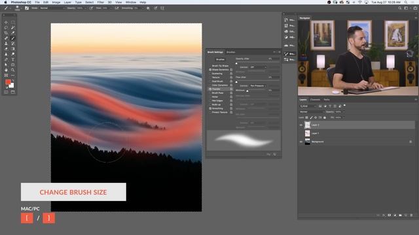Open brush preset picker arrow
Viewport: 419px width, 235px height.
22,8
